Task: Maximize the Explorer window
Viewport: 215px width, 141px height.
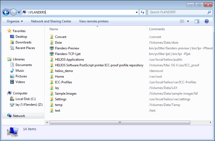Action: (199, 5)
